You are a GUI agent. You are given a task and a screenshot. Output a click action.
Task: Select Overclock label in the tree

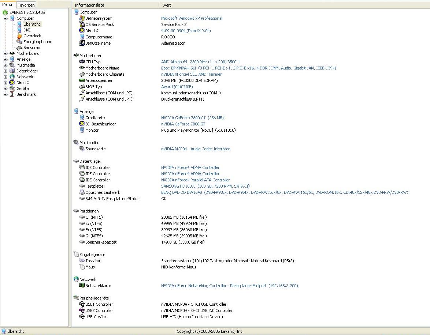click(32, 36)
